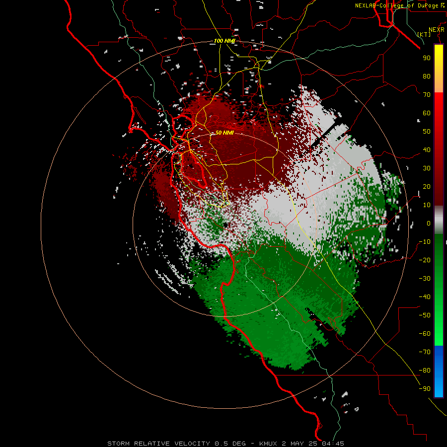447x447 pixels.
Task: Click the 2 MAY 25 date text
Action: click(299, 444)
